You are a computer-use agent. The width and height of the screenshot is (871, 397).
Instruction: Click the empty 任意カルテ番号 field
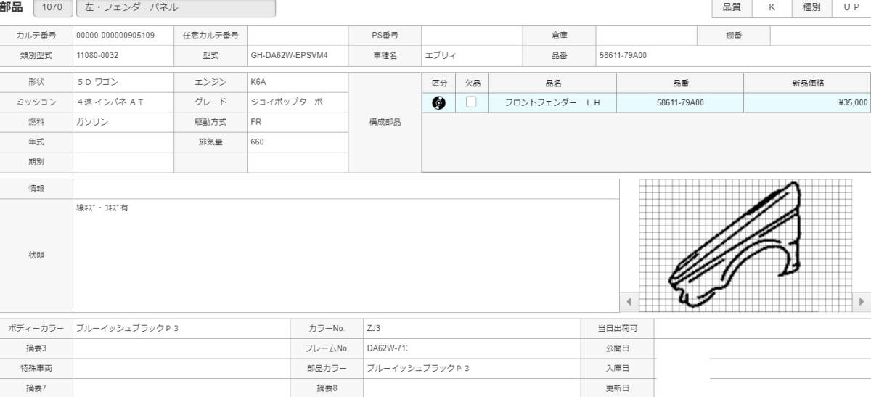click(298, 35)
